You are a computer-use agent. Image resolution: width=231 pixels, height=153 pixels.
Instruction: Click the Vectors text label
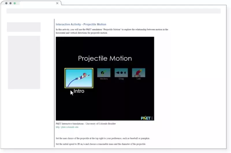104,79
